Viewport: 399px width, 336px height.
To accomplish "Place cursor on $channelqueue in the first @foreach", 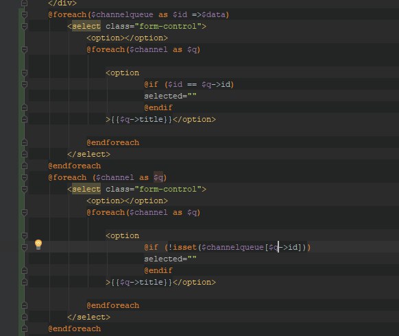I will [x=122, y=15].
